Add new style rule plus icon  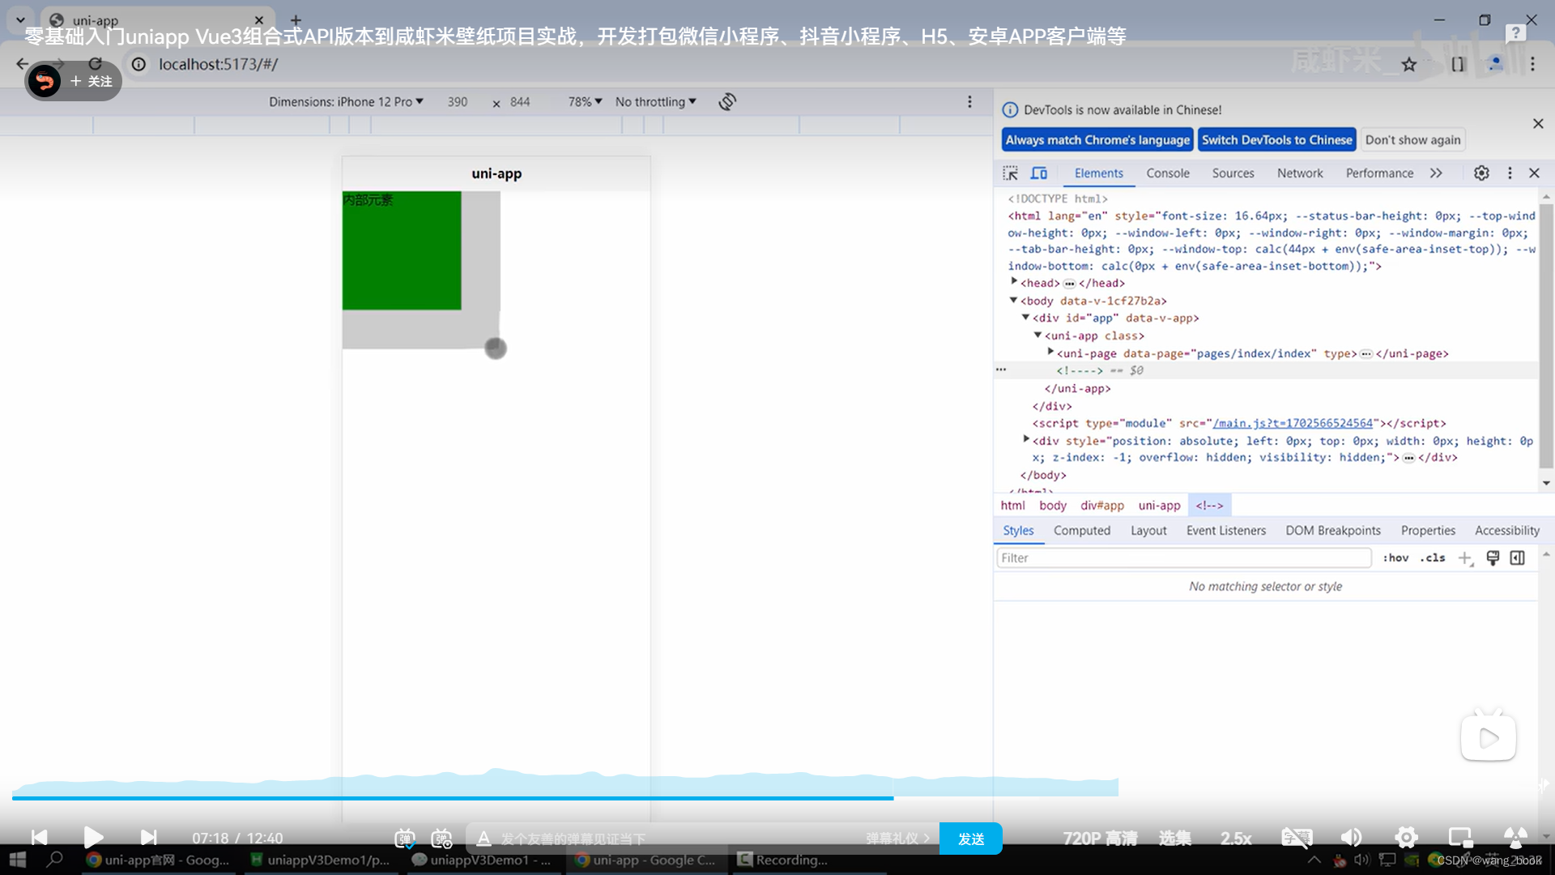1465,558
